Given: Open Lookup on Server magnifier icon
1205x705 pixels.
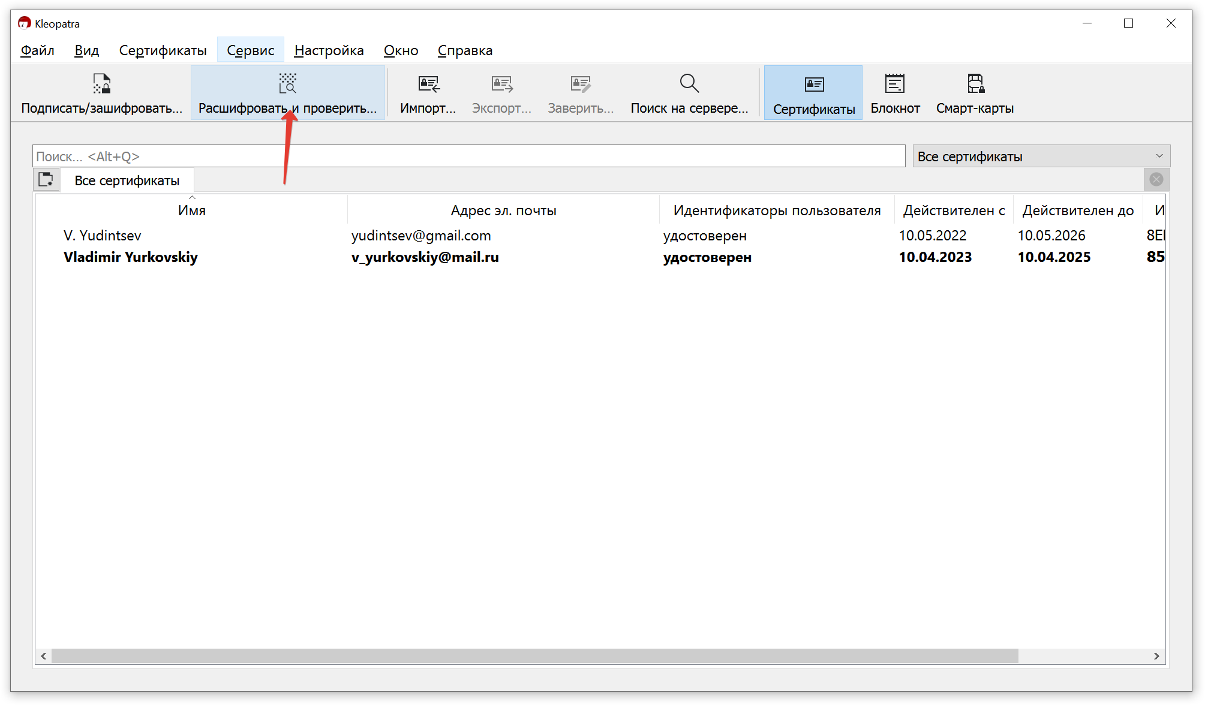Looking at the screenshot, I should point(689,83).
